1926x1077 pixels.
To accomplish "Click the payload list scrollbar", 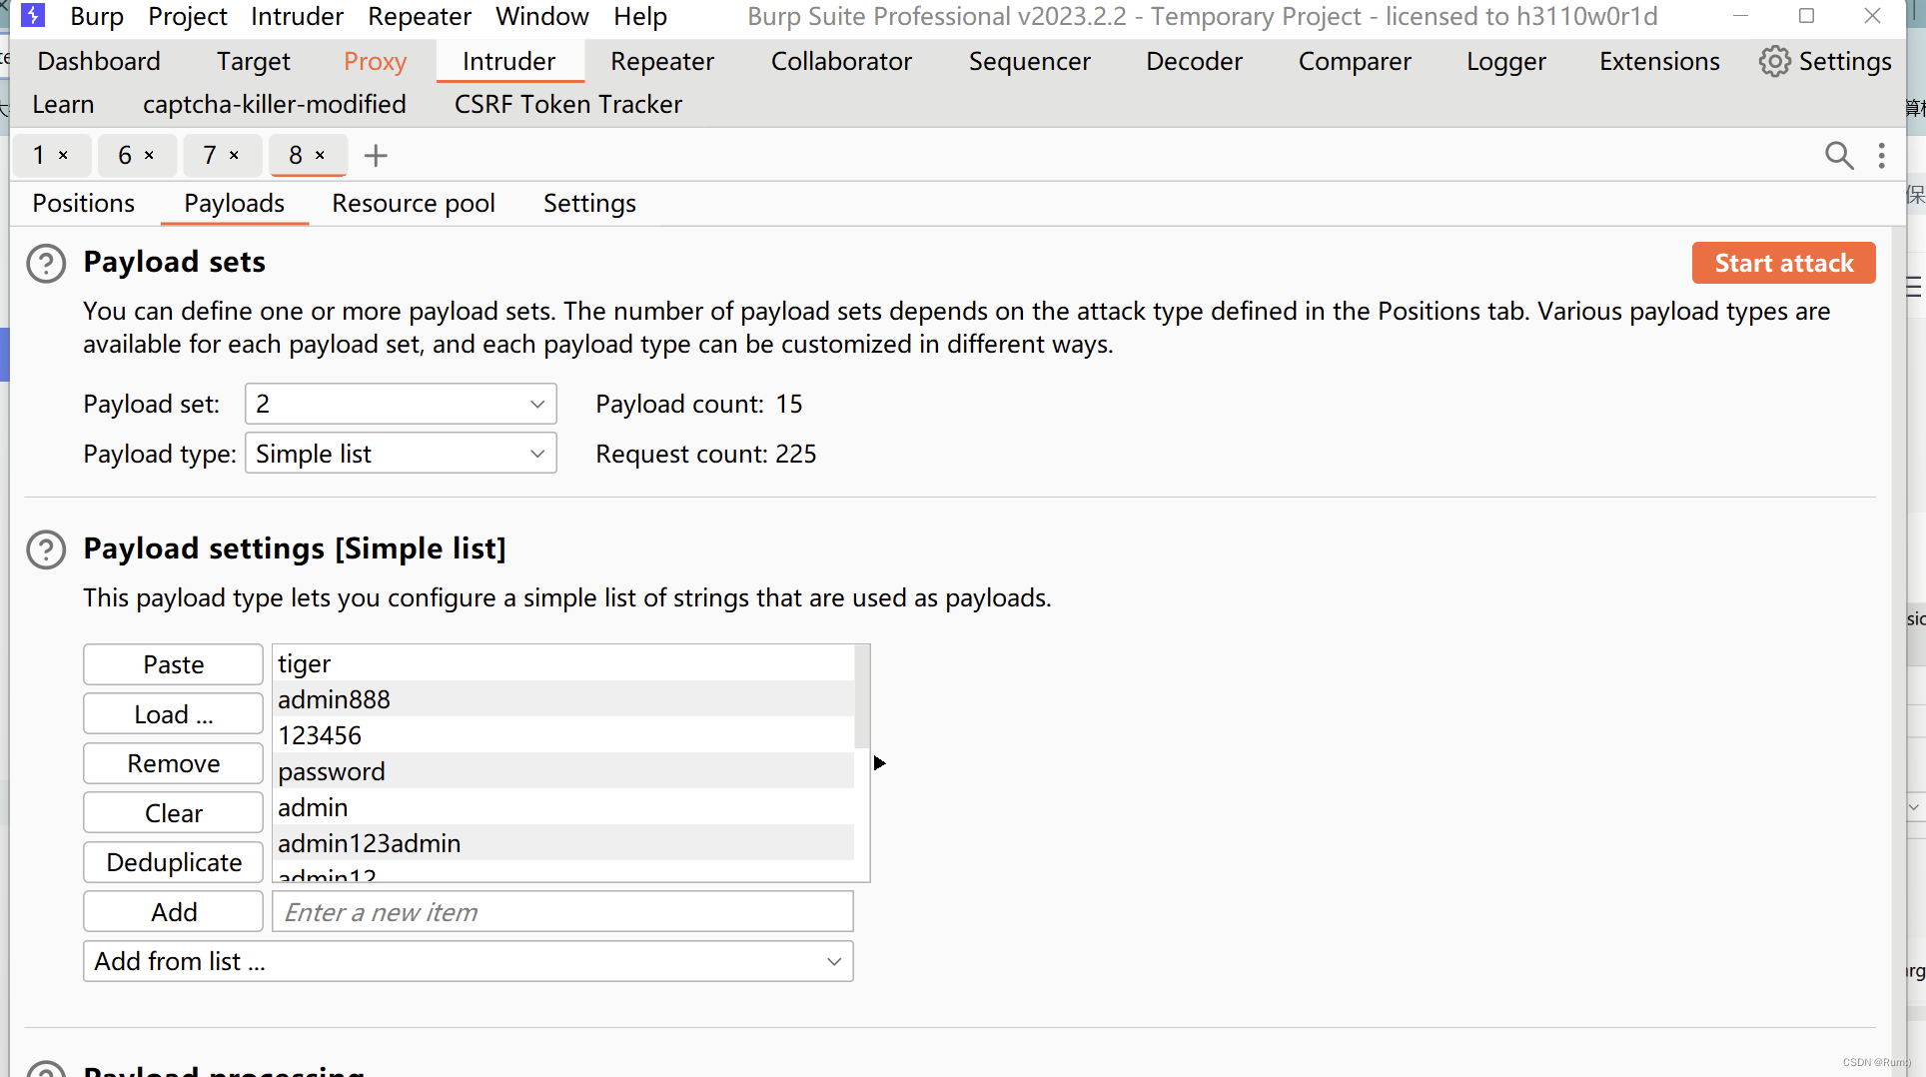I will point(862,697).
